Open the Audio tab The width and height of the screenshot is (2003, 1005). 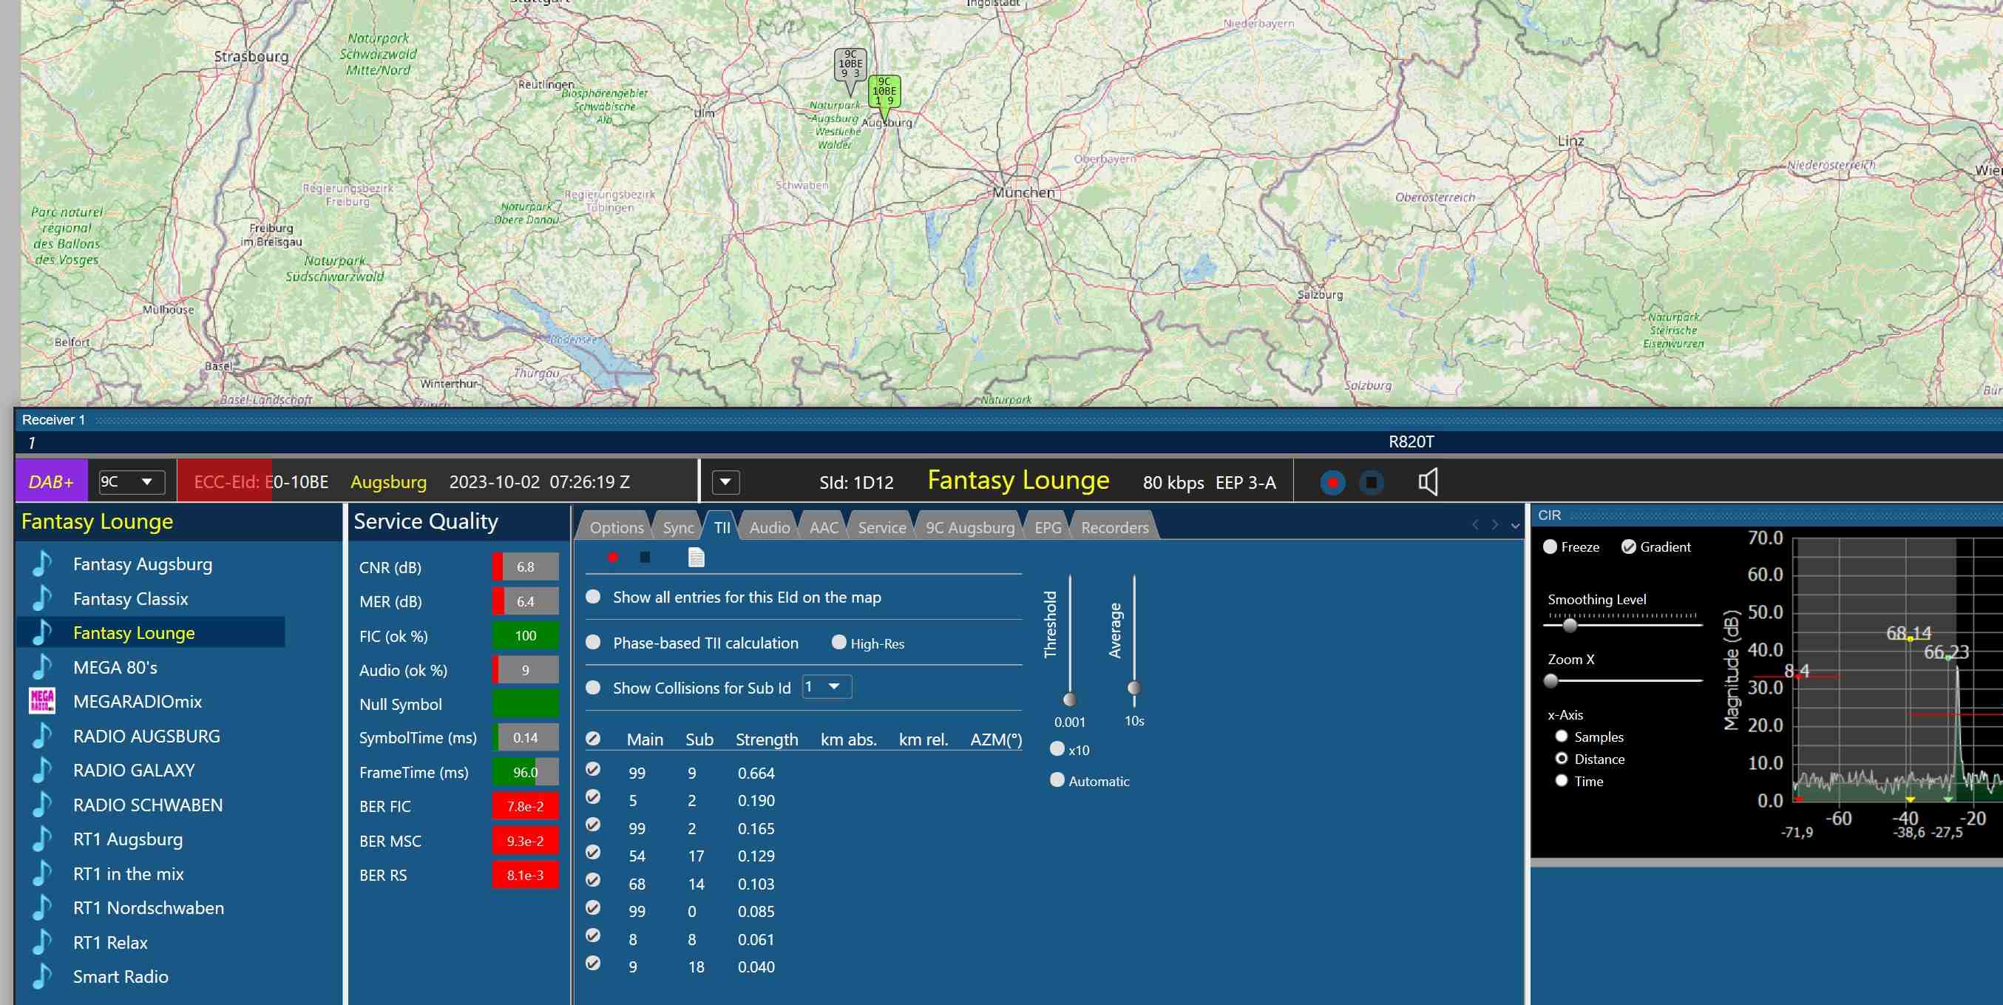[770, 527]
